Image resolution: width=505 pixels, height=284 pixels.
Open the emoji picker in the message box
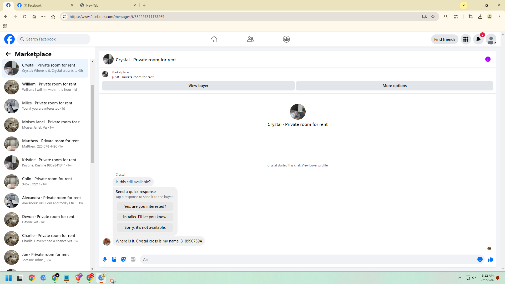point(480,259)
